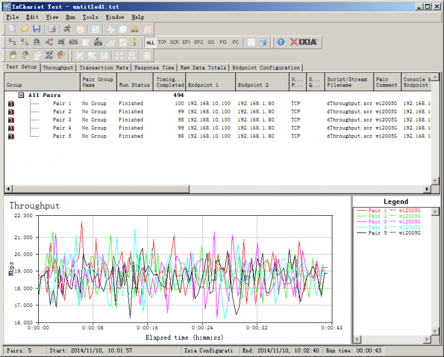Switch to the Response Time tab
Image resolution: width=444 pixels, height=357 pixels.
[x=154, y=68]
